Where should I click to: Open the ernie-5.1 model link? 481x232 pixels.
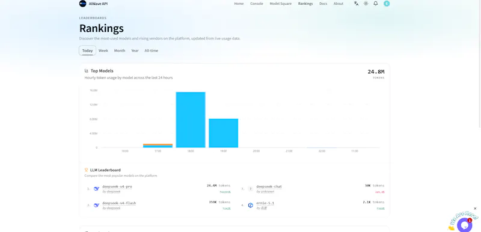pos(265,203)
